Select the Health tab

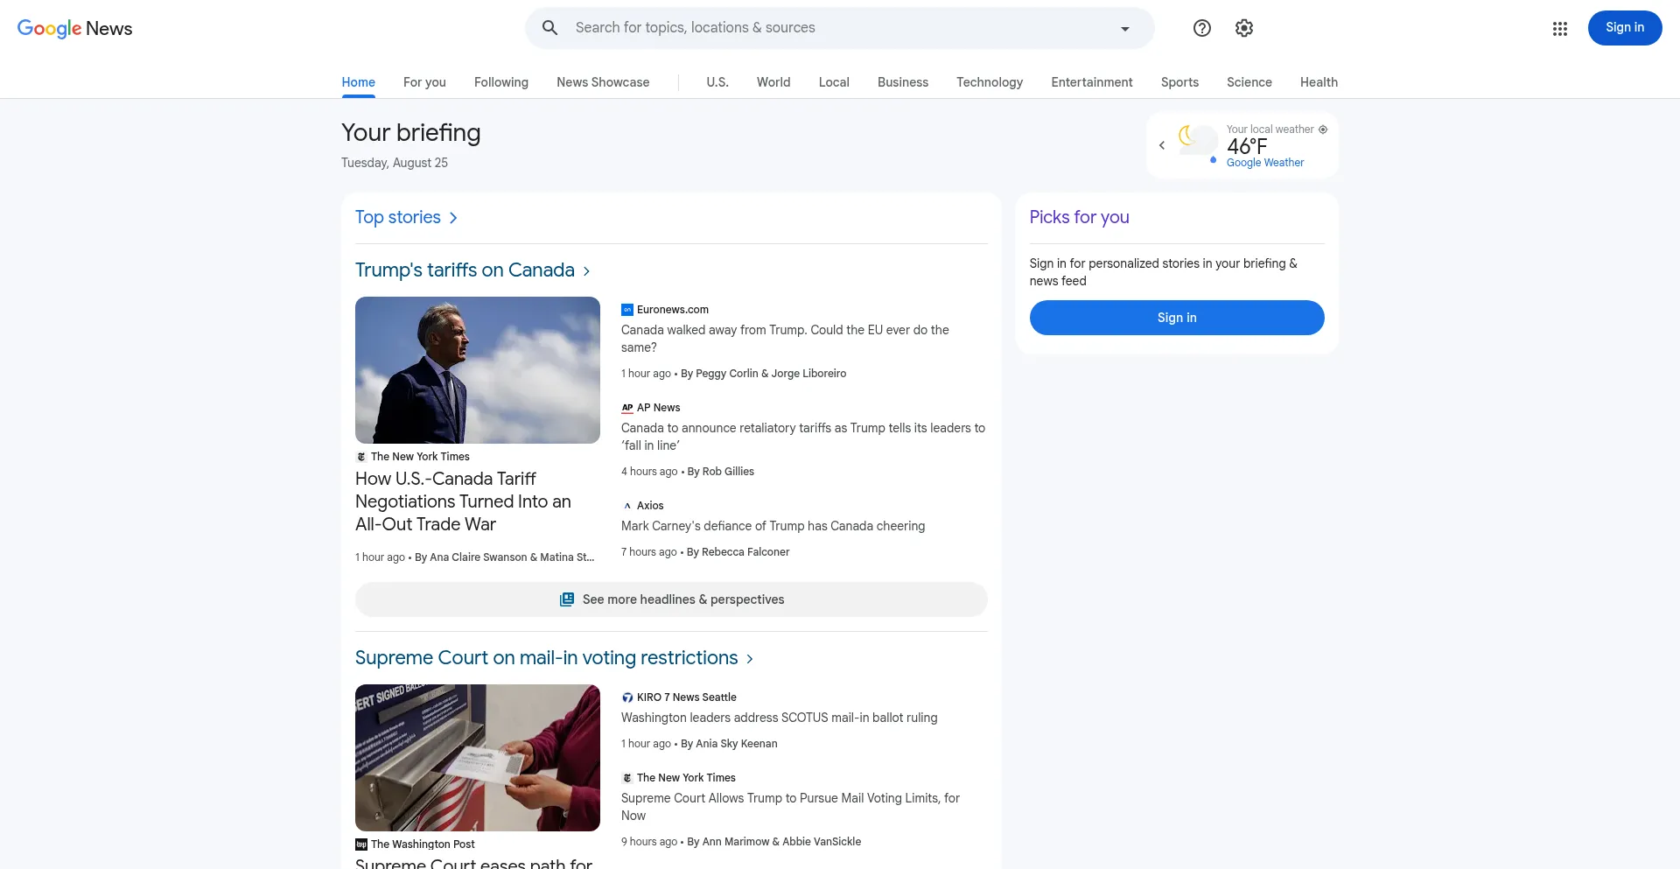click(x=1319, y=82)
